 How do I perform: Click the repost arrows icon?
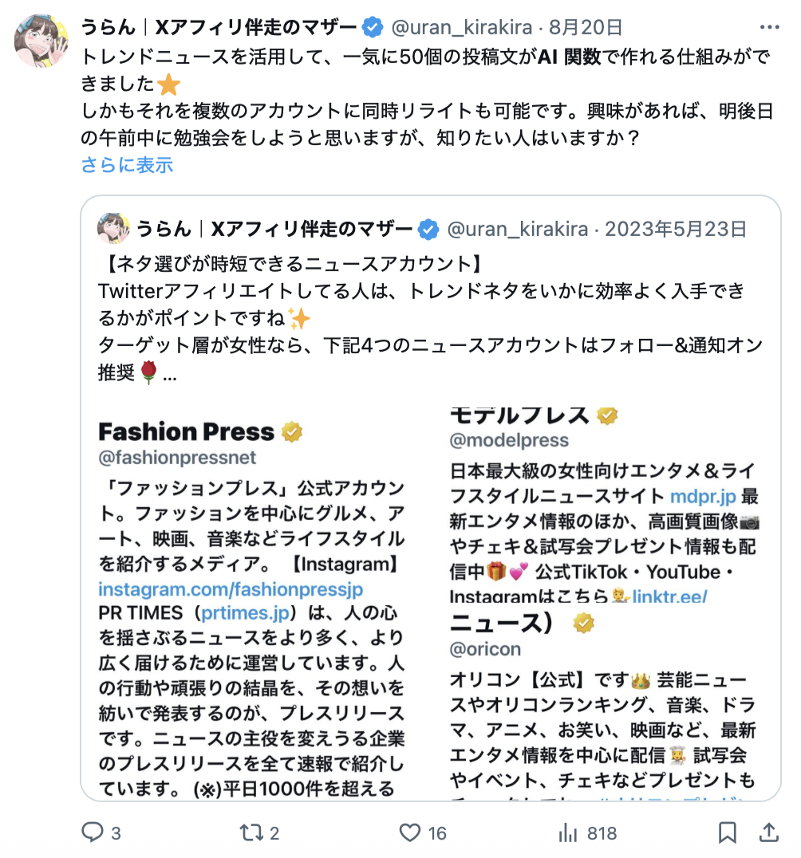coord(251,833)
